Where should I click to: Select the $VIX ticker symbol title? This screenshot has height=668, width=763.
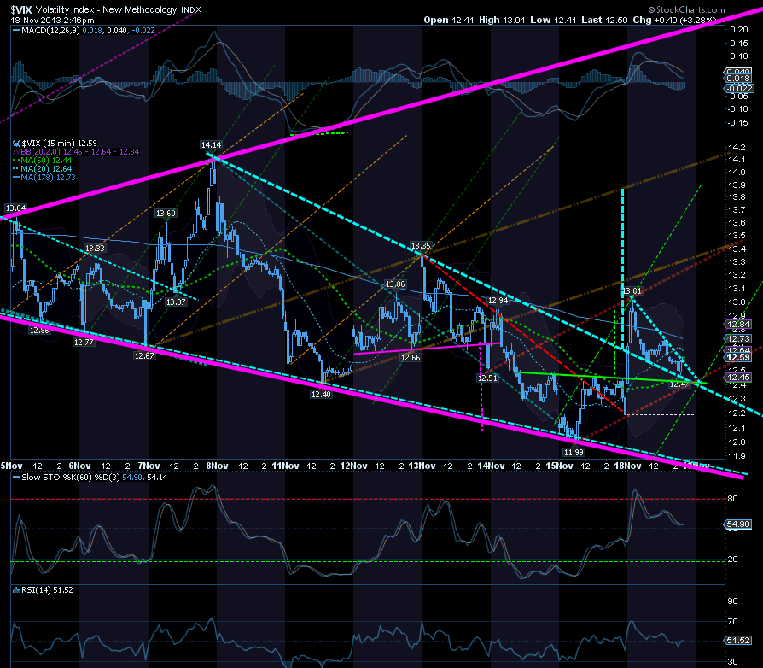point(21,9)
